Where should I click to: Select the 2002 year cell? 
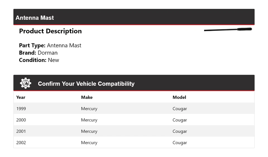tap(21, 143)
